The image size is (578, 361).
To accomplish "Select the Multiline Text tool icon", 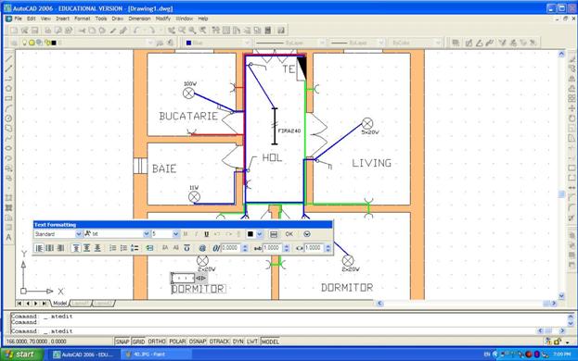I will (9, 238).
